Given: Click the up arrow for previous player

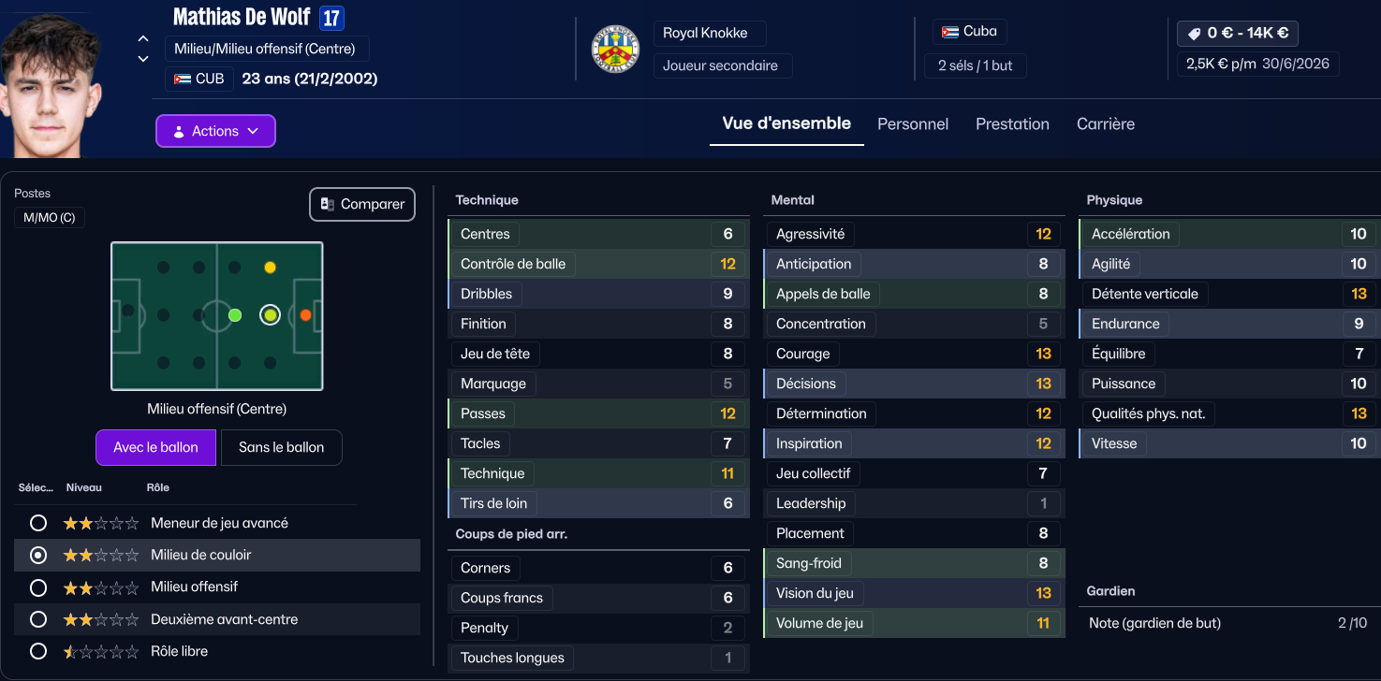Looking at the screenshot, I should point(143,38).
